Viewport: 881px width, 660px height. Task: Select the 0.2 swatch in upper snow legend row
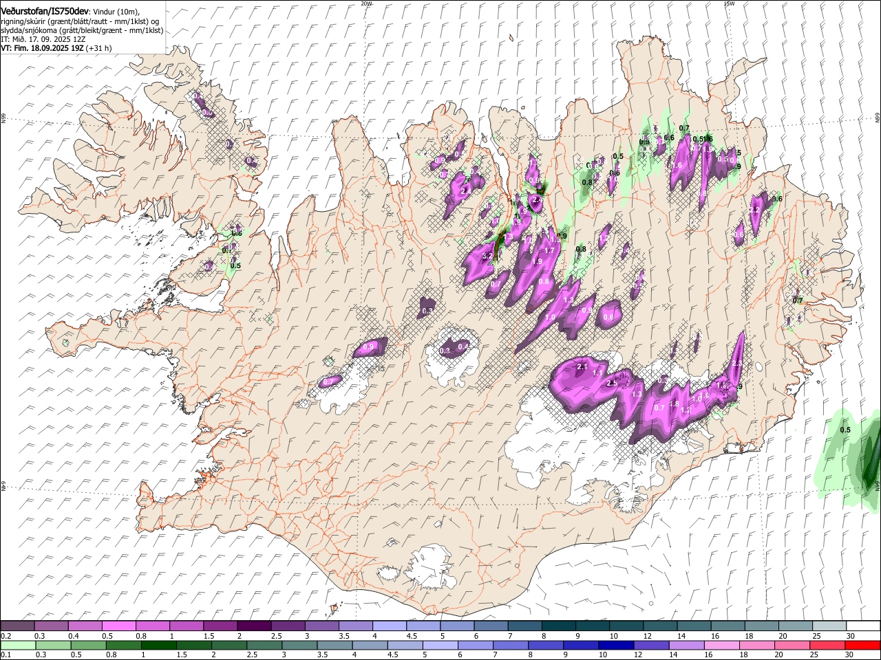click(x=17, y=626)
